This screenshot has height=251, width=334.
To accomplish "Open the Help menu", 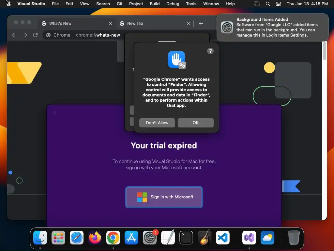I will (x=230, y=4).
